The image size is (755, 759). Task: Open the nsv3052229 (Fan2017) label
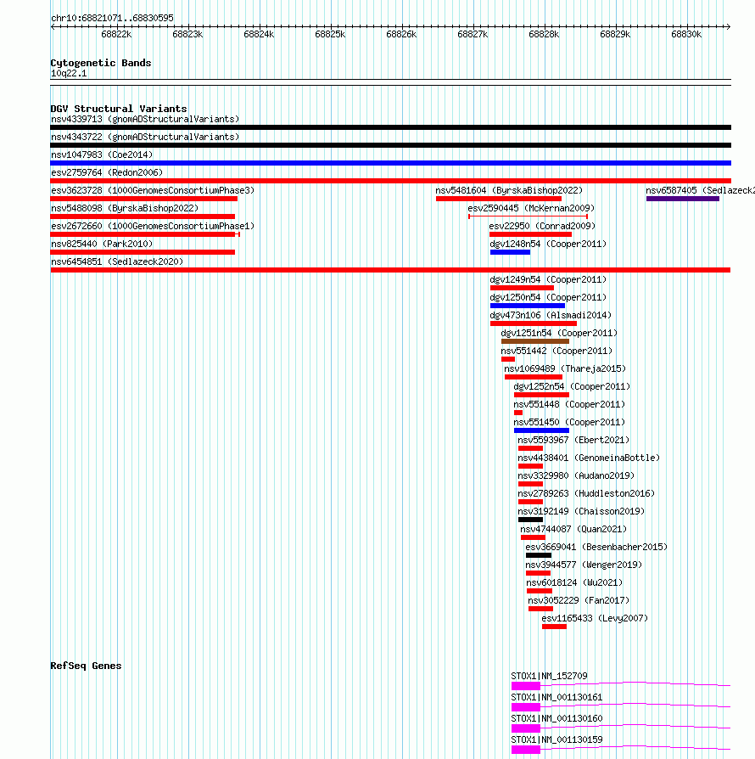click(x=579, y=601)
